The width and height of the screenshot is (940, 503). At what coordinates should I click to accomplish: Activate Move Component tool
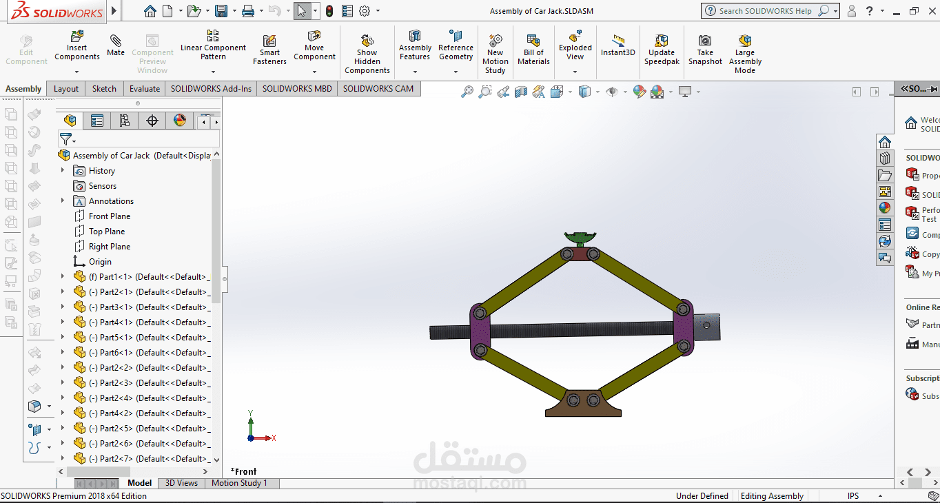click(x=314, y=45)
